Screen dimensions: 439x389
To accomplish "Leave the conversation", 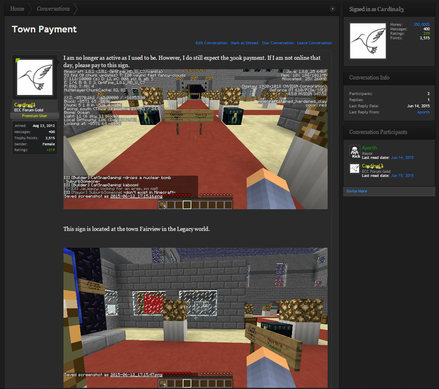I will (x=315, y=43).
